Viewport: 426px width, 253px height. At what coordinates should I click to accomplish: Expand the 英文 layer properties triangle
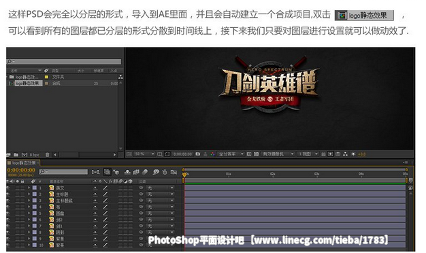pyautogui.click(x=29, y=188)
